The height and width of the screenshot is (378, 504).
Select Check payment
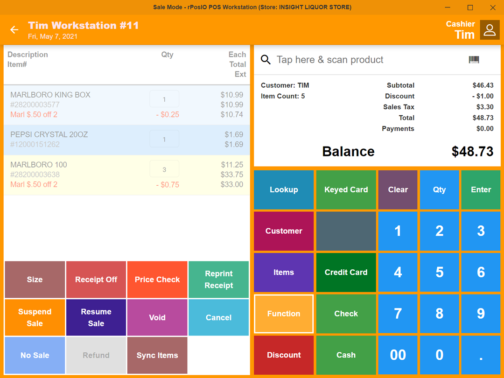[x=346, y=314]
